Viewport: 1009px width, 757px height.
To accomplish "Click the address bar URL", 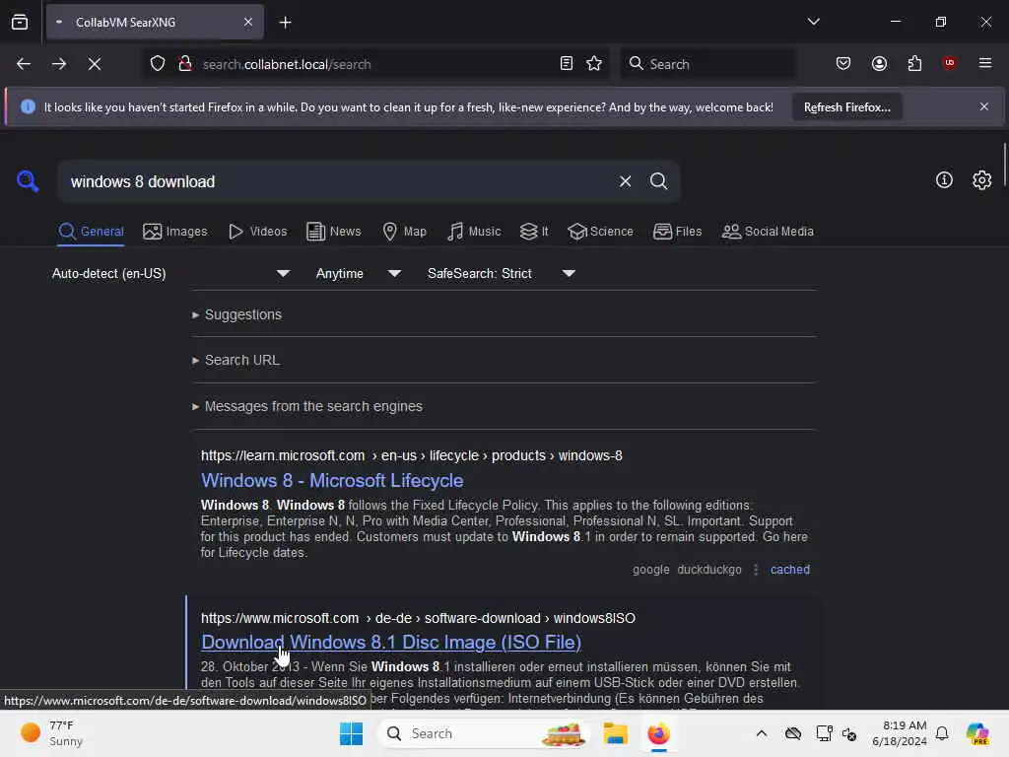I will [287, 64].
